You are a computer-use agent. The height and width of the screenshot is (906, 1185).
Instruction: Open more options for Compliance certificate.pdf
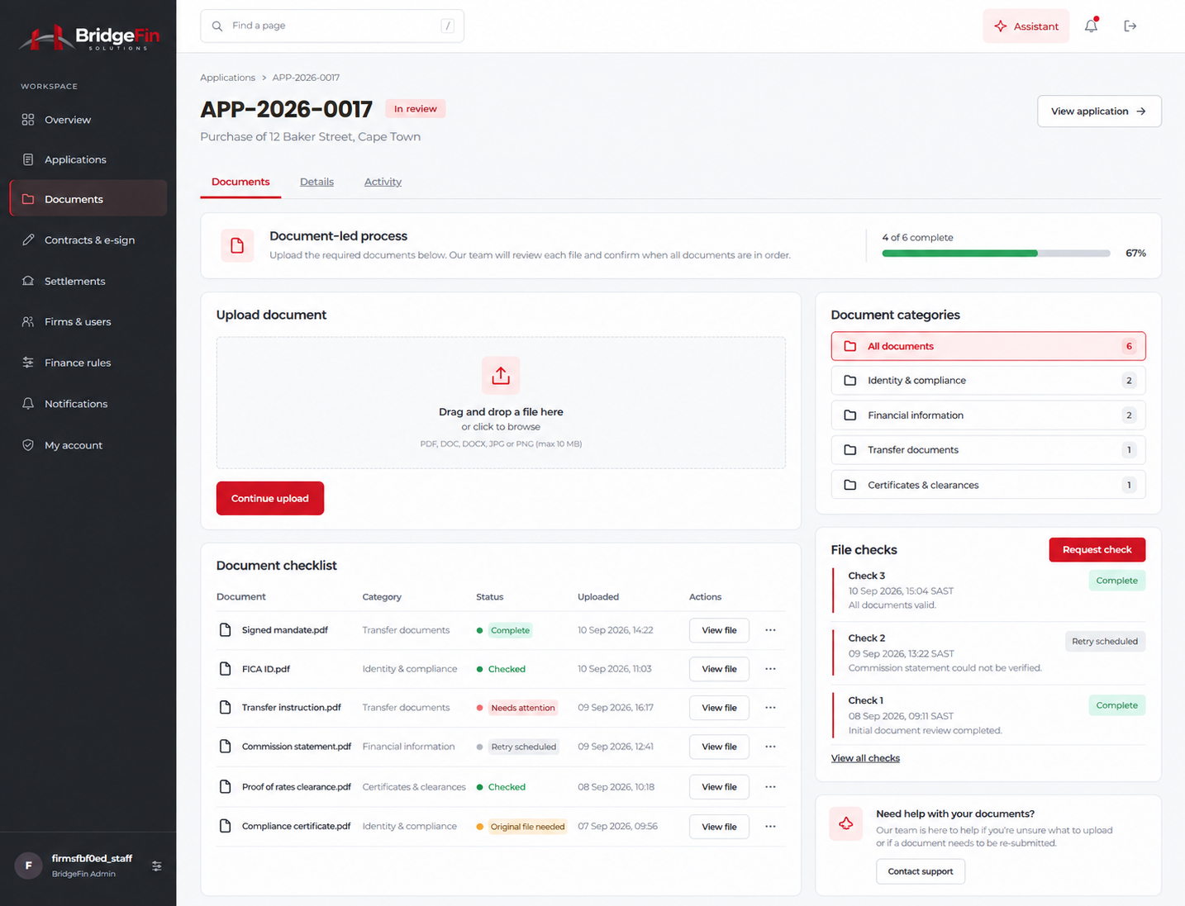tap(770, 827)
